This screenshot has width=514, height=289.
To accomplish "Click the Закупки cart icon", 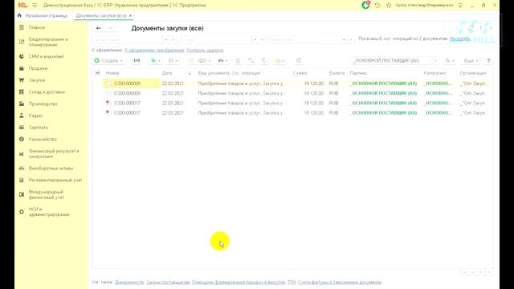I will click(x=22, y=80).
